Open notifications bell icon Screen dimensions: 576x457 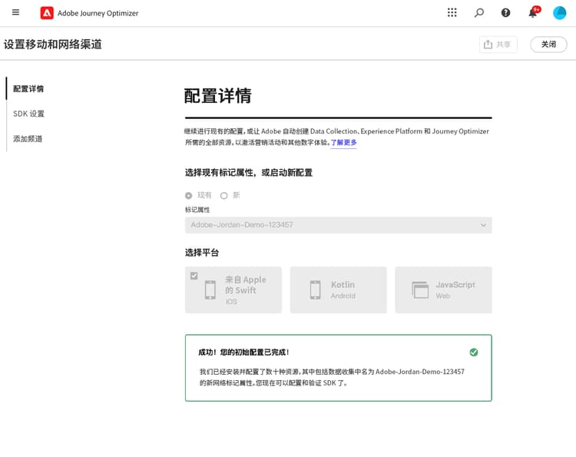coord(533,12)
